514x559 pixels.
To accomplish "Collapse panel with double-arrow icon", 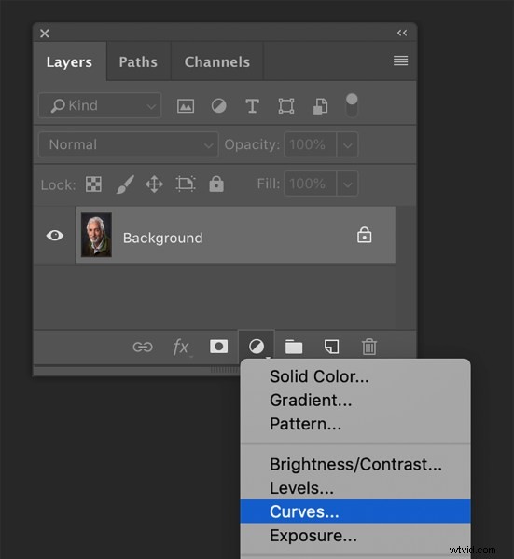I will pyautogui.click(x=402, y=34).
